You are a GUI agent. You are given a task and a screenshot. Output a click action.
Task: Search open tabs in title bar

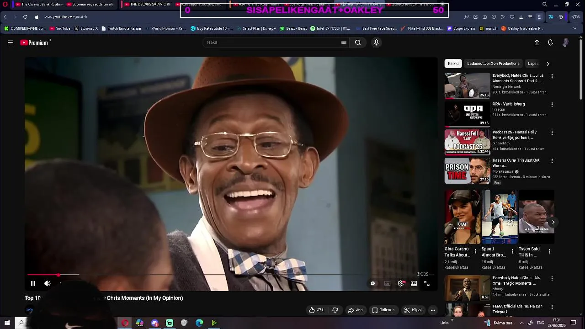[544, 5]
